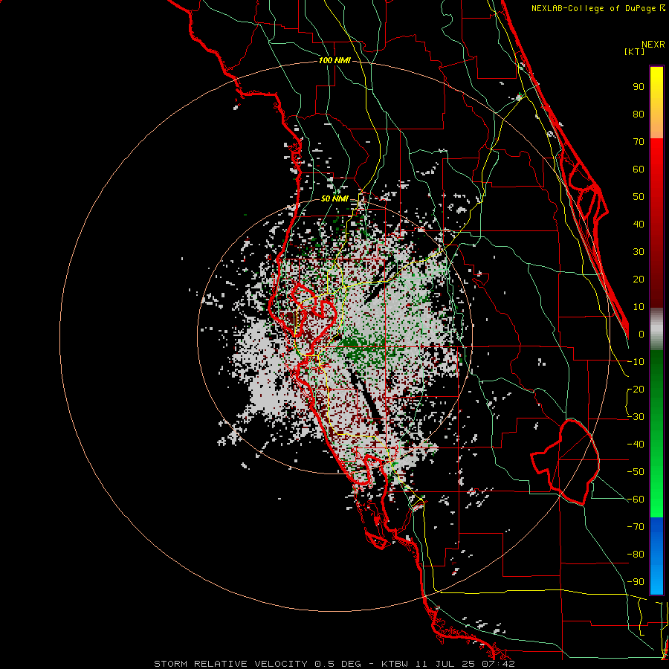Click the "-90" scale label

coord(636,582)
